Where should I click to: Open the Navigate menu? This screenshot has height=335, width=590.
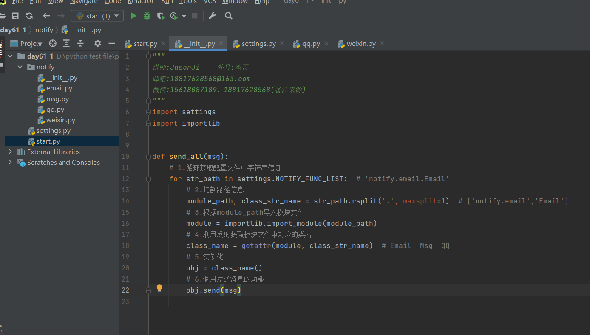tap(84, 2)
